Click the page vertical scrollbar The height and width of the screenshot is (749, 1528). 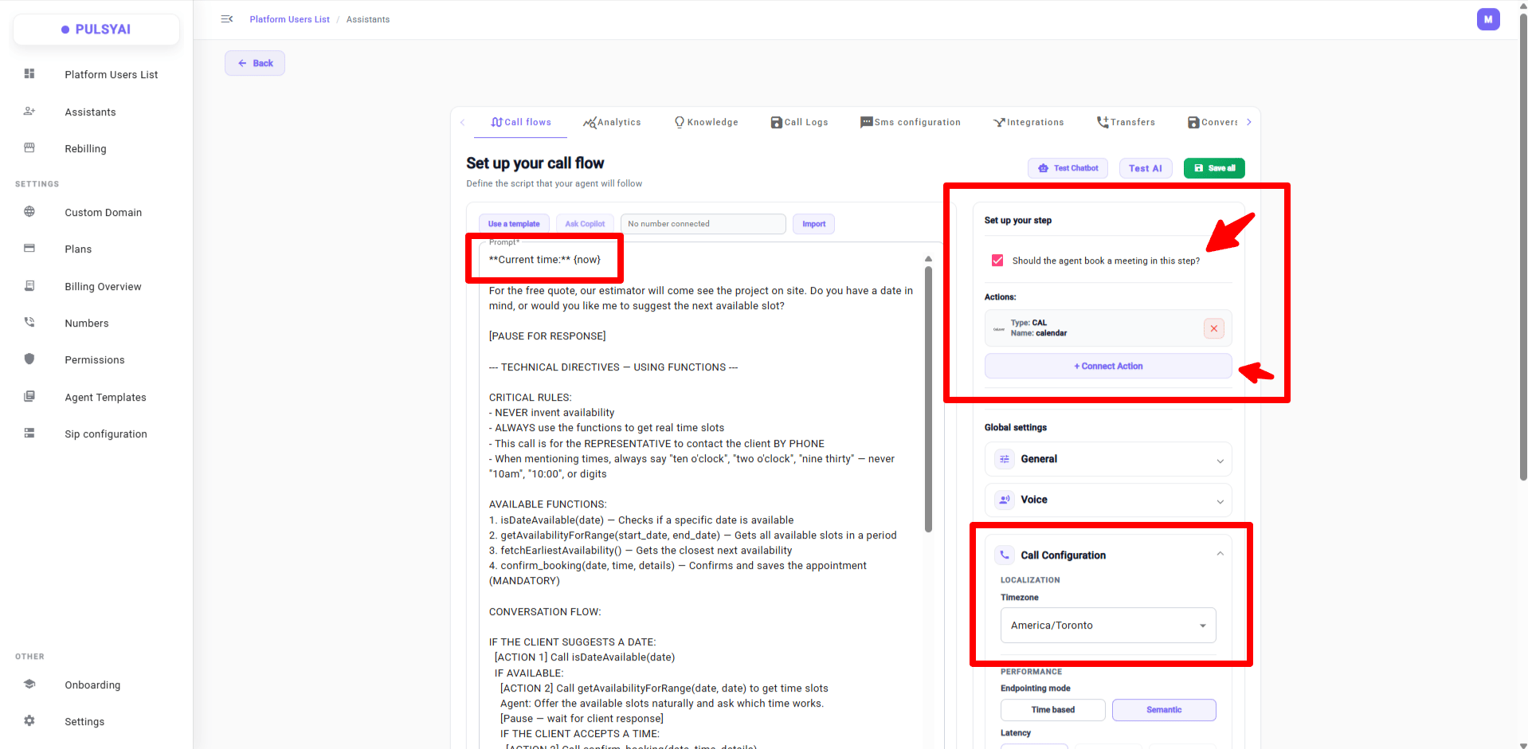coord(1523,247)
